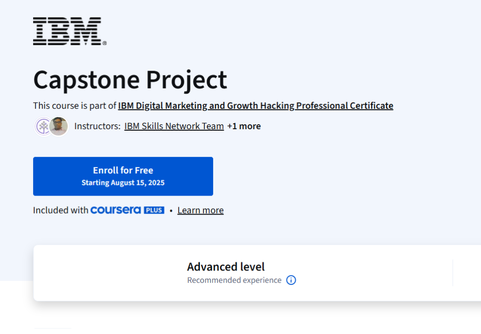The width and height of the screenshot is (481, 334).
Task: Click the instructor's photo avatar
Action: point(59,126)
